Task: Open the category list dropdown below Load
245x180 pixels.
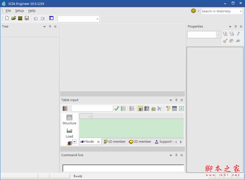Action: coord(74,141)
